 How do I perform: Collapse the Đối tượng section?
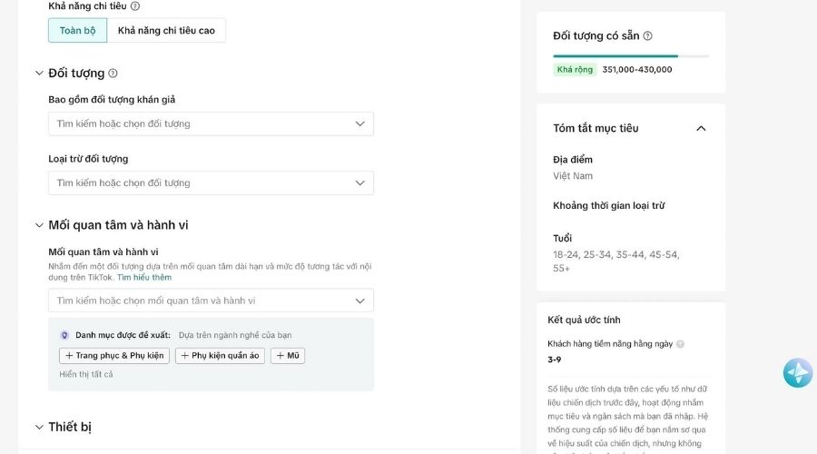point(39,74)
